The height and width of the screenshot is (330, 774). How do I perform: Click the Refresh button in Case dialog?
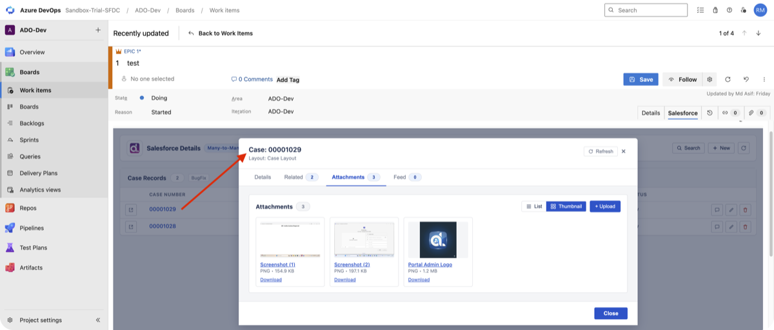600,151
